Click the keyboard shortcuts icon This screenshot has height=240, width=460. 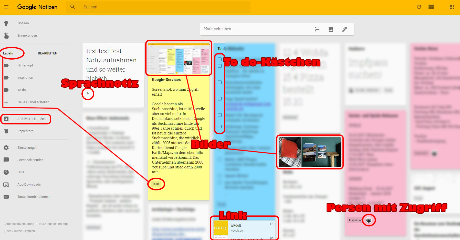click(6, 197)
